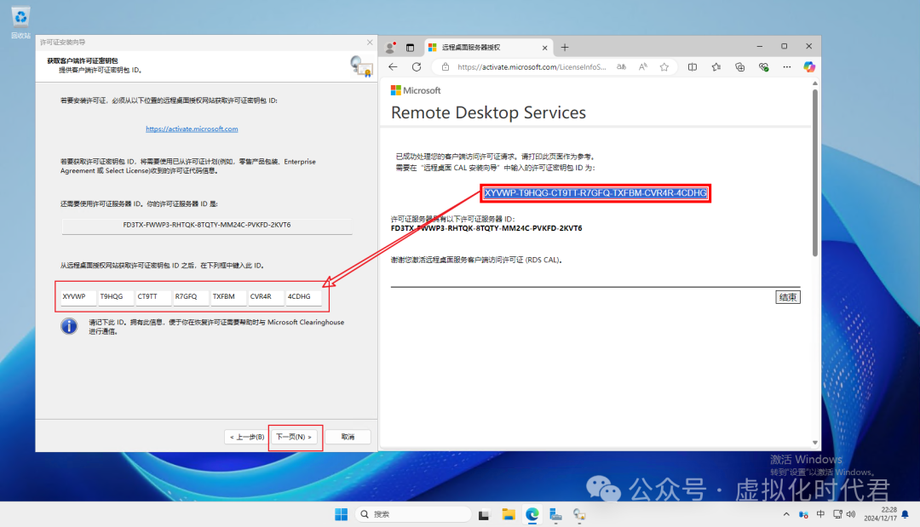Open Read Aloud in the address bar
Viewport: 920px width, 527px height.
[643, 66]
